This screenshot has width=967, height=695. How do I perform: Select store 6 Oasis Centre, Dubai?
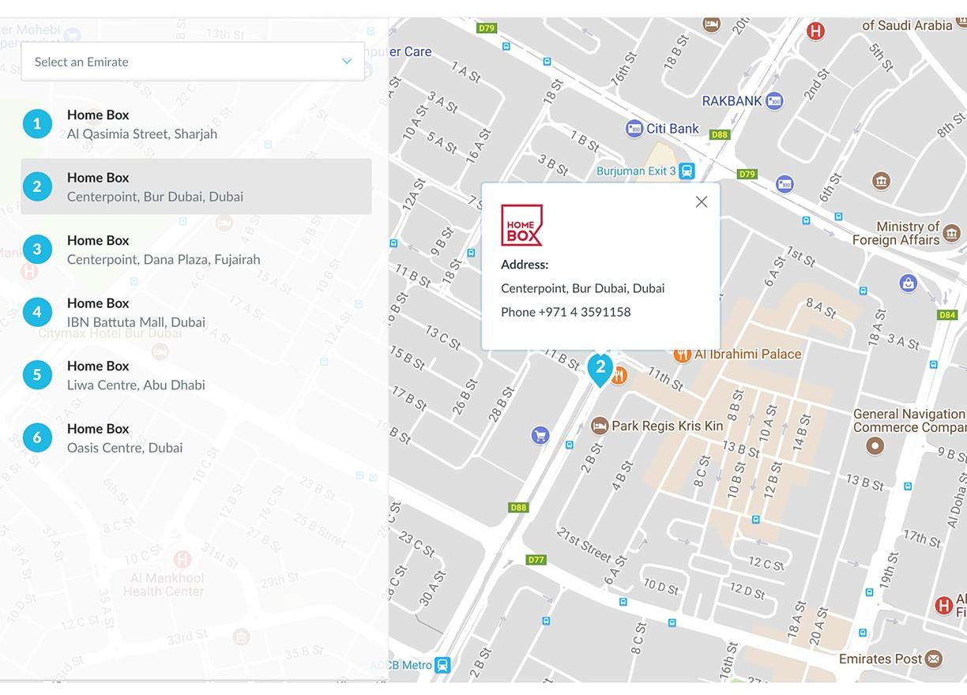coord(196,438)
